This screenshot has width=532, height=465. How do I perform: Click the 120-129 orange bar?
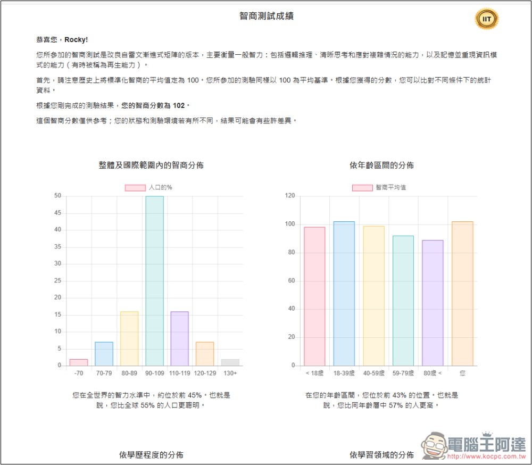(x=205, y=354)
